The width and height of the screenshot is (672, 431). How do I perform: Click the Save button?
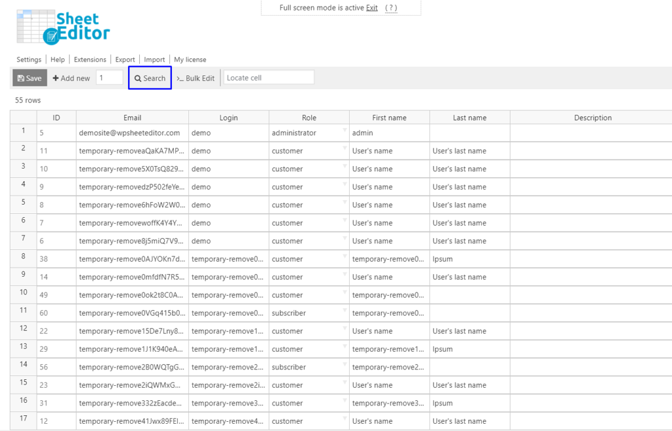pyautogui.click(x=29, y=77)
